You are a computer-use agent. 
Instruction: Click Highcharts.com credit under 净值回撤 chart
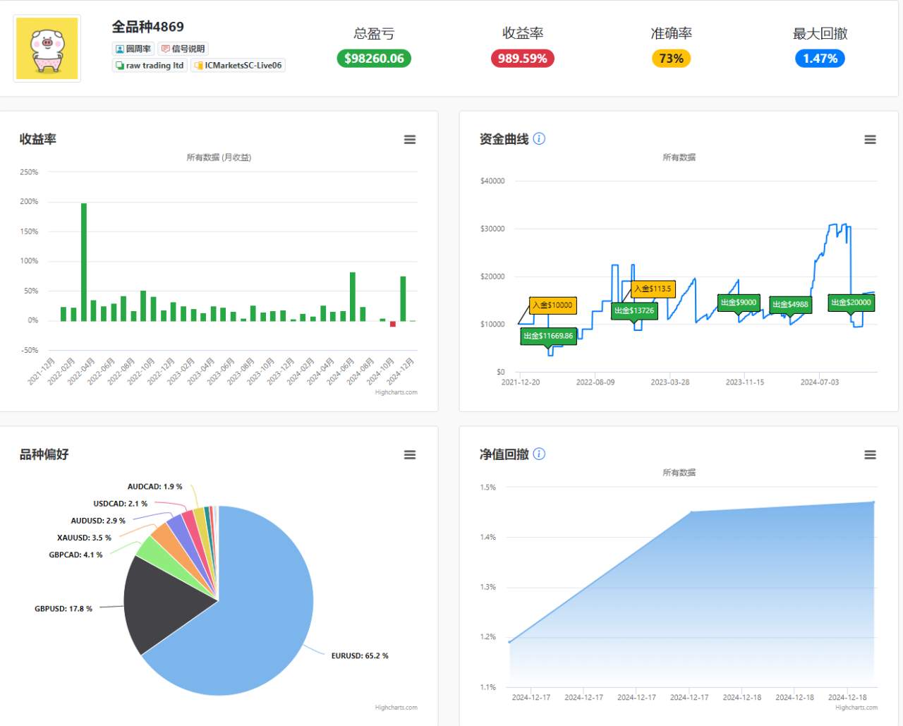pos(856,708)
